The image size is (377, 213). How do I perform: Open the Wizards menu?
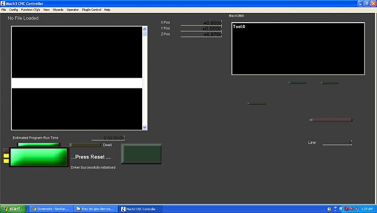click(x=58, y=10)
